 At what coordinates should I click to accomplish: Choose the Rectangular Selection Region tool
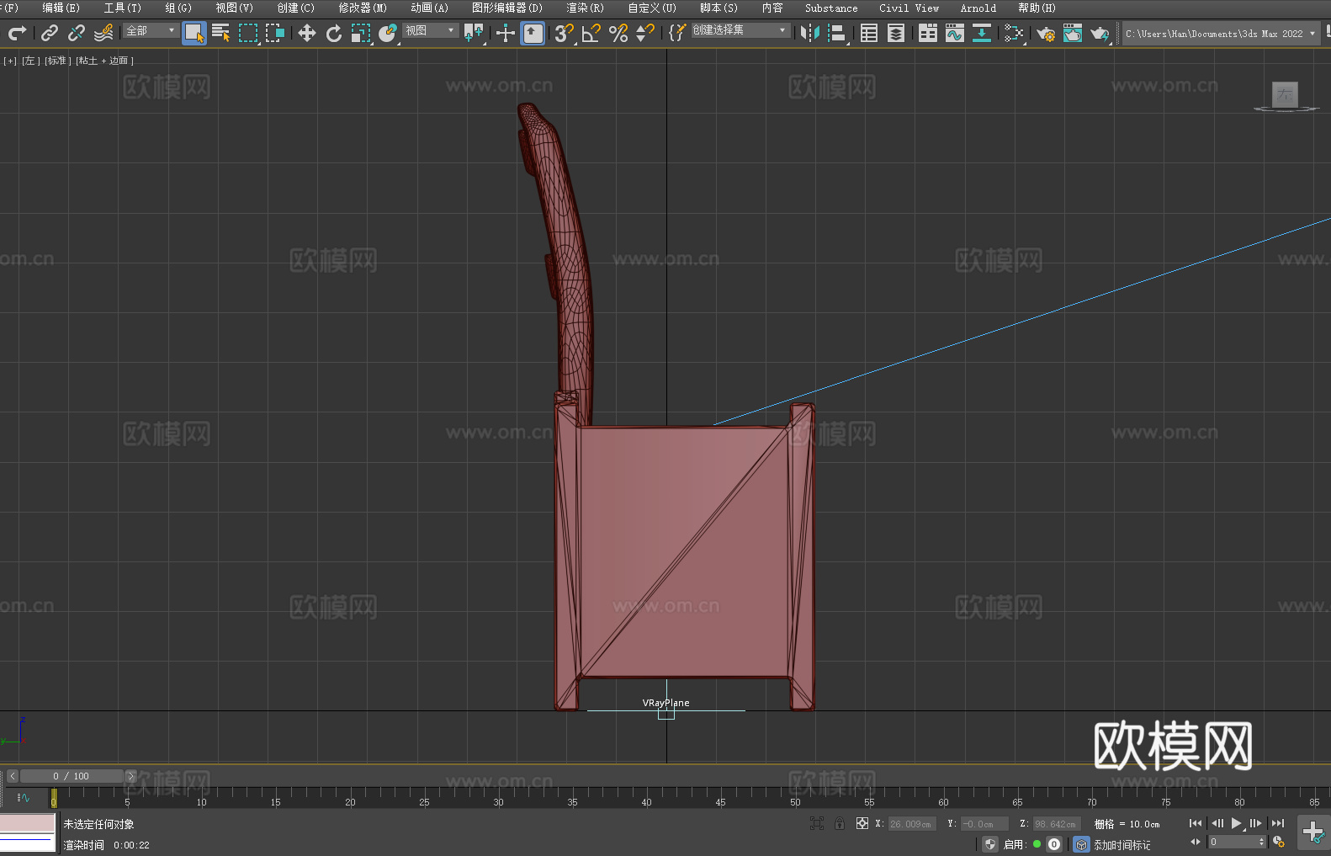[x=248, y=33]
